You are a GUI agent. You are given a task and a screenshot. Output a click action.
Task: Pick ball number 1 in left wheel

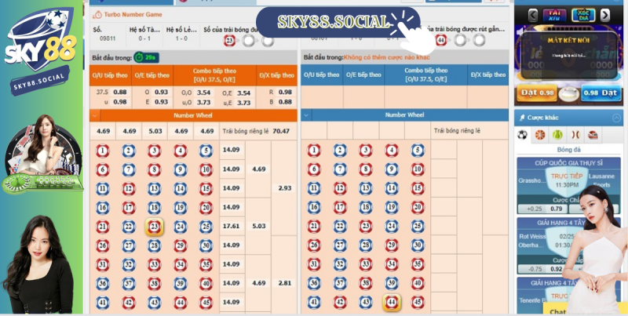tap(103, 151)
